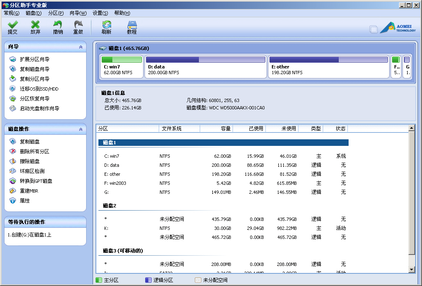422x286 pixels.
Task: Refresh disk list via 刷新 icon
Action: [x=106, y=27]
